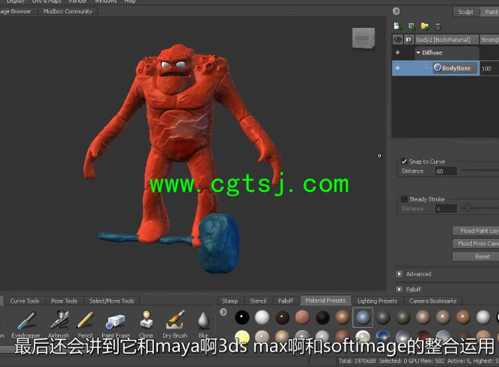Image resolution: width=499 pixels, height=367 pixels.
Task: Switch to the Paint layers tab
Action: point(490,12)
